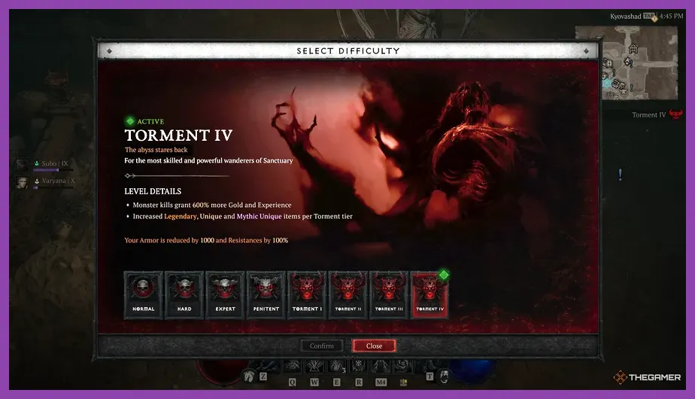Pick the Penitent difficulty tile
This screenshot has height=399, width=695.
pos(266,294)
